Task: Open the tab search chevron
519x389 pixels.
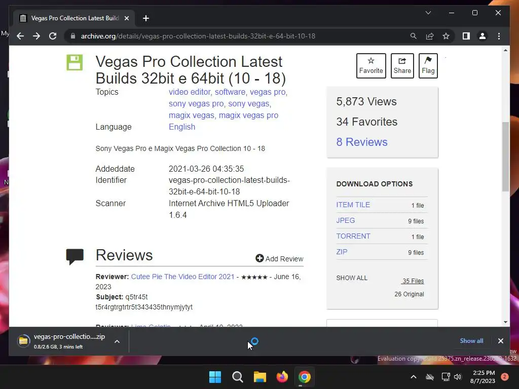Action: 428,13
